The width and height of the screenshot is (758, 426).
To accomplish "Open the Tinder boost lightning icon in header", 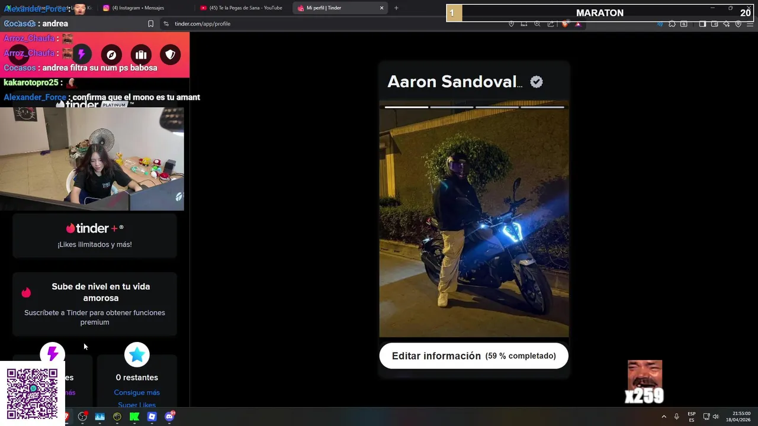I will coord(82,54).
